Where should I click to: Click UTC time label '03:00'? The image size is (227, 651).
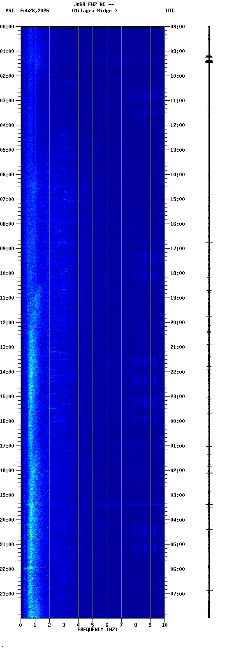178,495
